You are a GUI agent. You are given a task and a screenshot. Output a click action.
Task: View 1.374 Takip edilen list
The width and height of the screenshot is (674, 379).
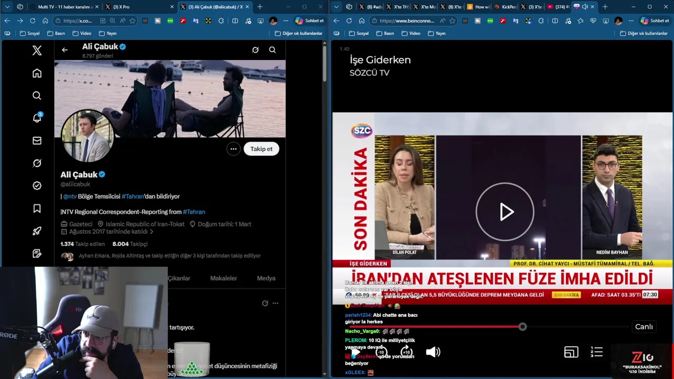coord(83,244)
